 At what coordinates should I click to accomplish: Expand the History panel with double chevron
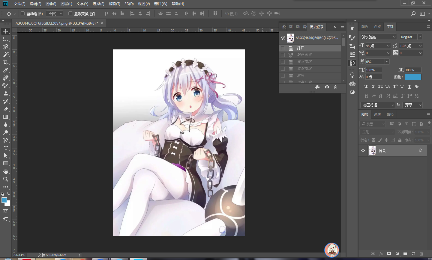[335, 27]
